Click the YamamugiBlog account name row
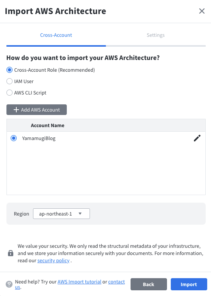Image resolution: width=211 pixels, height=296 pixels. 106,138
